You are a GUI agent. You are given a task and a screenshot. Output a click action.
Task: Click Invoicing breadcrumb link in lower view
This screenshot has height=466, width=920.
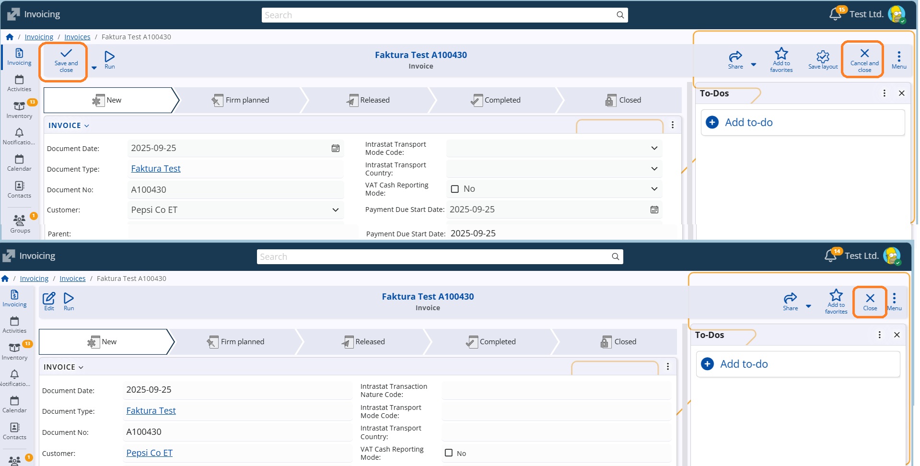click(34, 279)
